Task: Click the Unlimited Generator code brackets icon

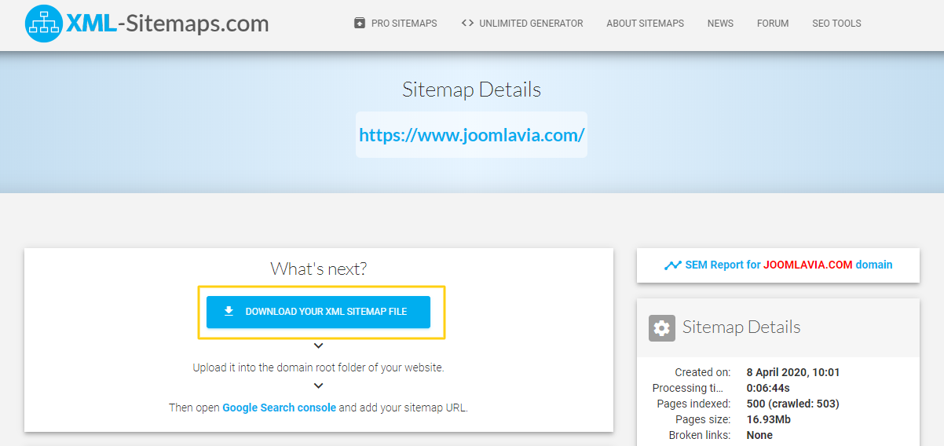Action: click(x=467, y=23)
